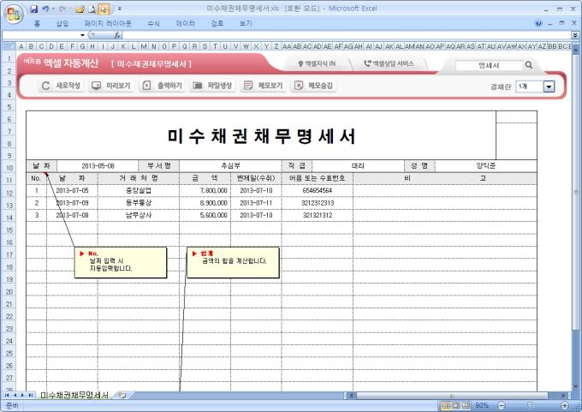Click the Redo icon
The width and height of the screenshot is (582, 412).
(x=62, y=9)
